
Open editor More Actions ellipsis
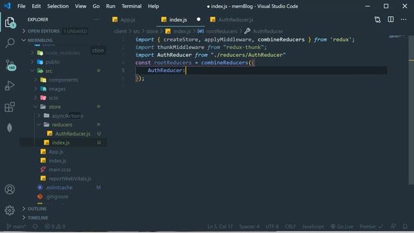point(404,19)
